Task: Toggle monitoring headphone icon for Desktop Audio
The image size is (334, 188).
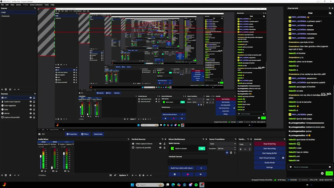Action: click(x=45, y=171)
